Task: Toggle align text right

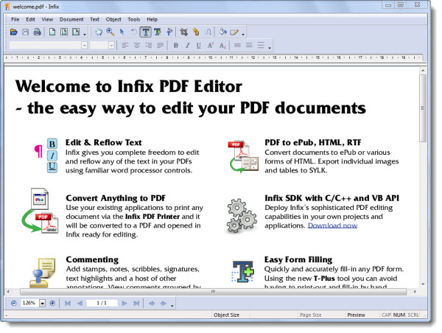Action: 149,46
